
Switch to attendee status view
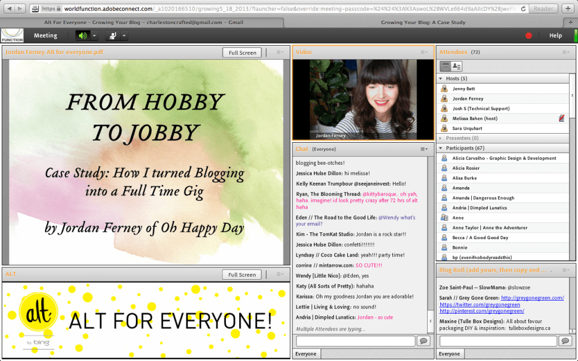pyautogui.click(x=456, y=66)
